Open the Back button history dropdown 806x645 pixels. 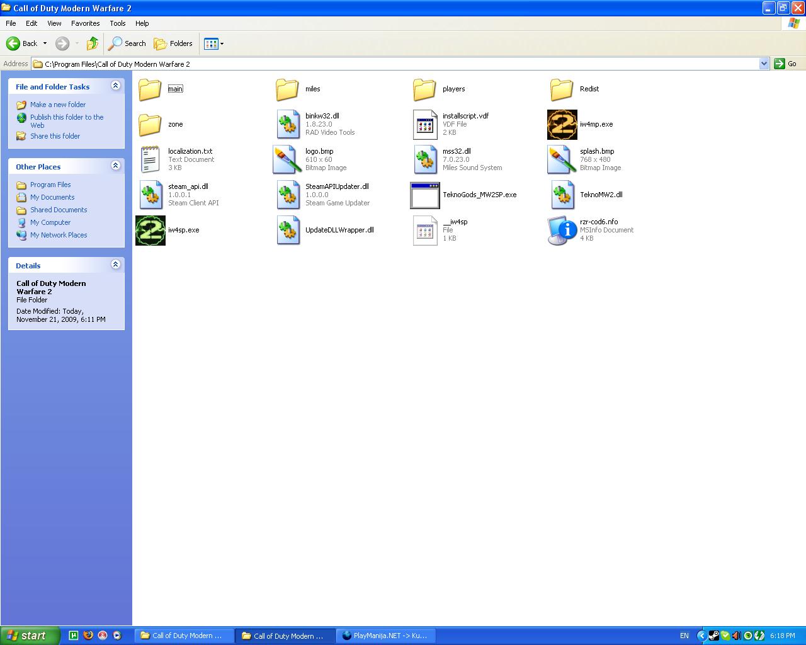45,43
